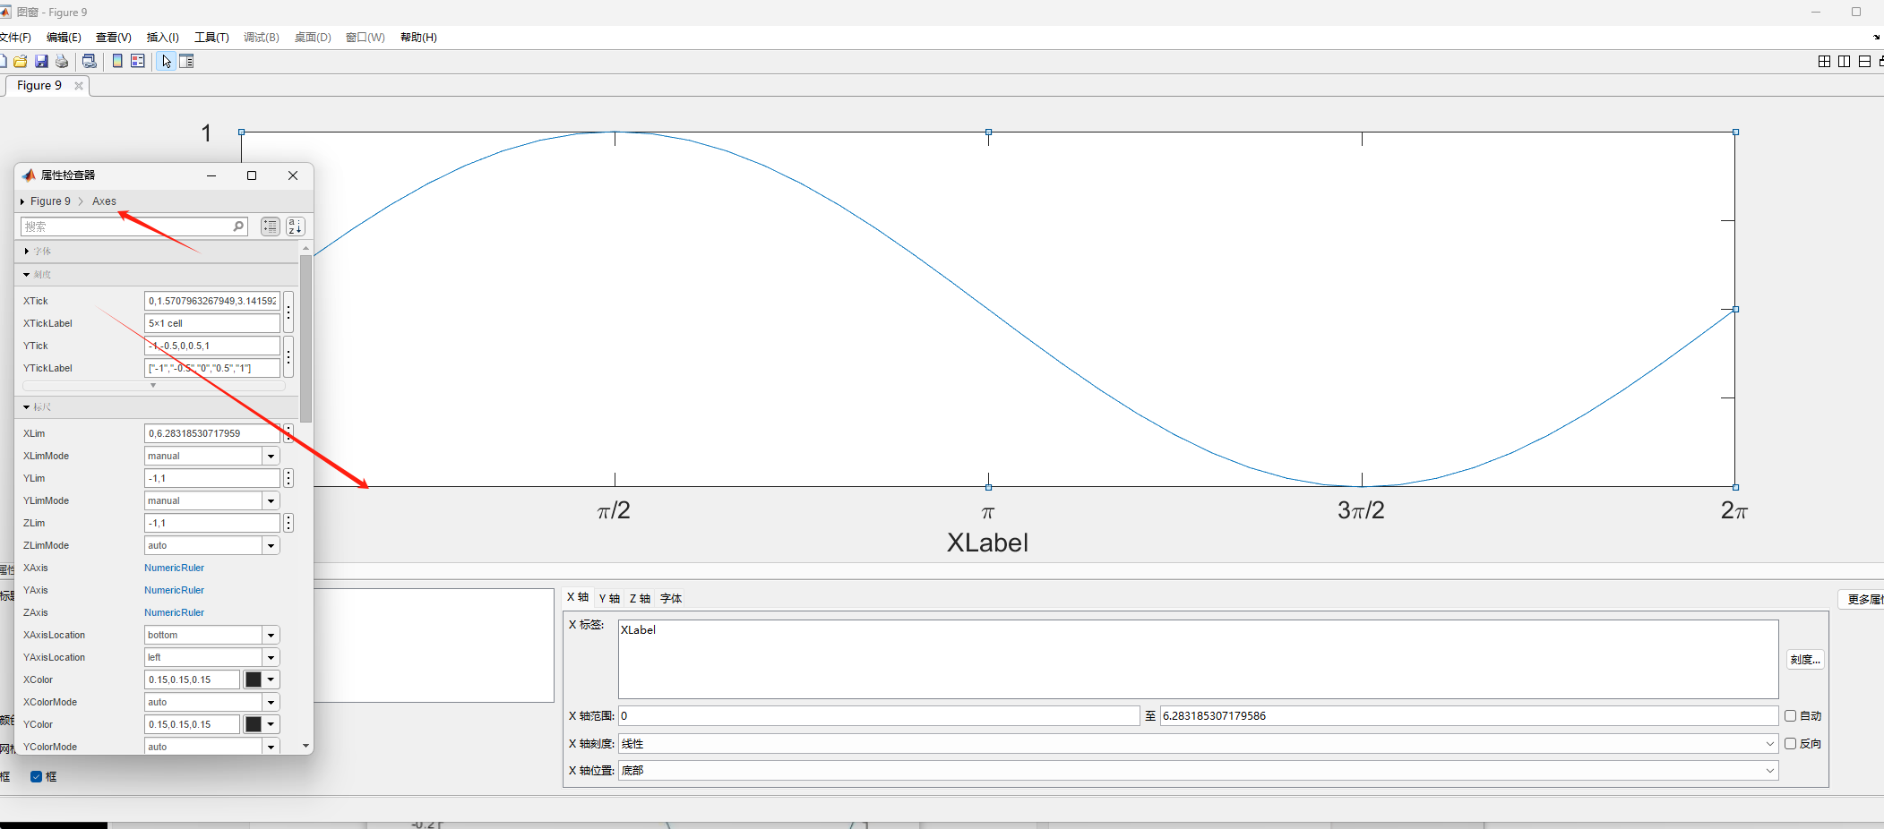Click the XTickLabel value field

click(212, 323)
